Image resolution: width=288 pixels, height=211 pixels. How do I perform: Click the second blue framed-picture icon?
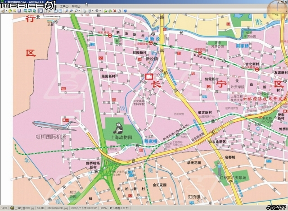(60, 11)
